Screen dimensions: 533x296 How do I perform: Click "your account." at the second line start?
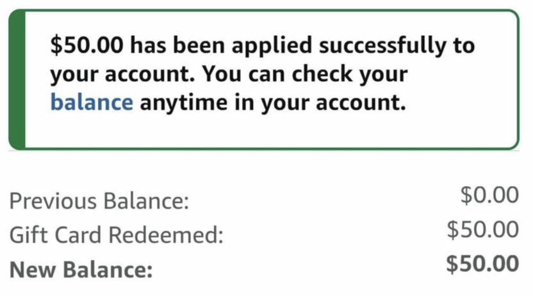coord(123,74)
